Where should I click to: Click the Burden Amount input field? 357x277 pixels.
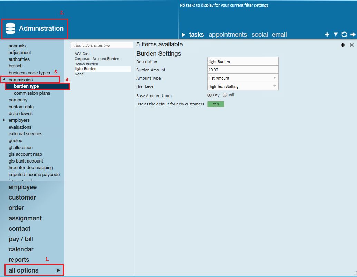pyautogui.click(x=243, y=70)
